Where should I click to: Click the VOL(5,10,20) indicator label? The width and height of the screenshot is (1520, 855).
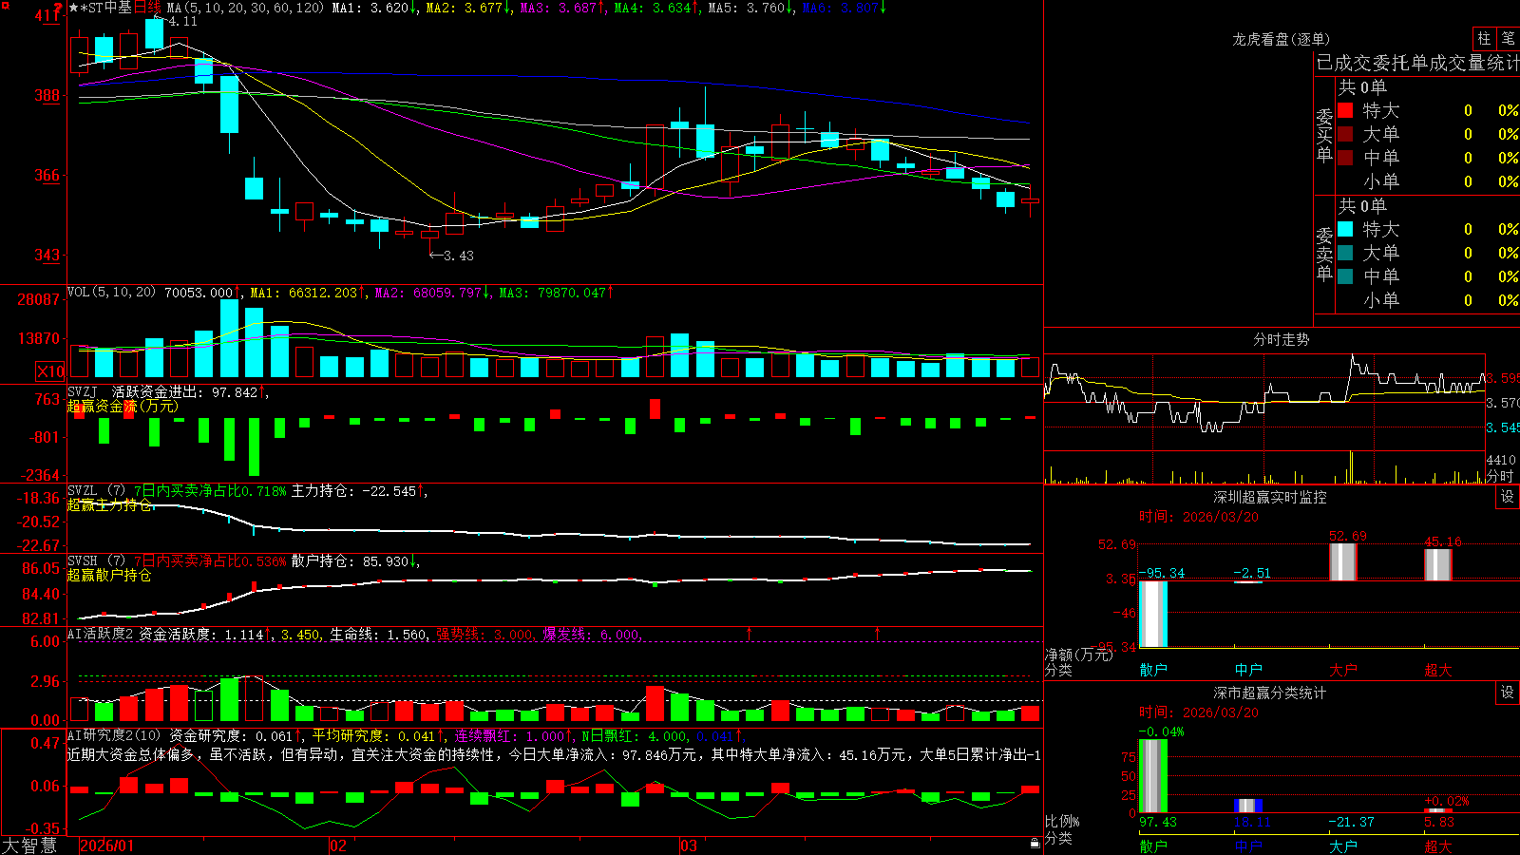pyautogui.click(x=111, y=292)
